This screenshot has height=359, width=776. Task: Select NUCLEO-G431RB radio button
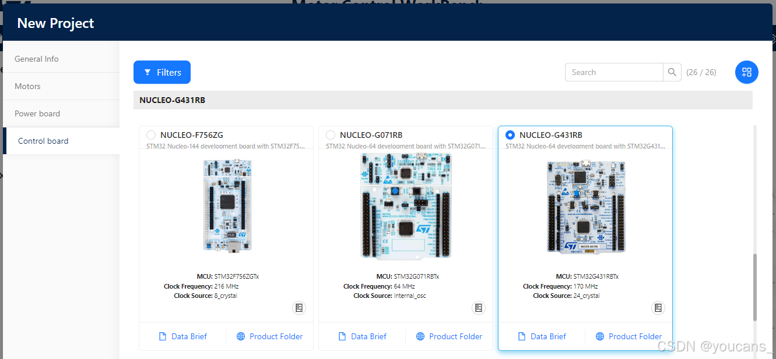coord(510,135)
